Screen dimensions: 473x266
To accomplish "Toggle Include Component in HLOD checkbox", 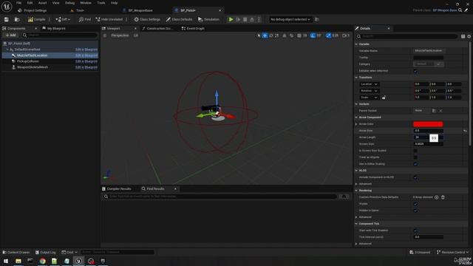I will (415, 177).
